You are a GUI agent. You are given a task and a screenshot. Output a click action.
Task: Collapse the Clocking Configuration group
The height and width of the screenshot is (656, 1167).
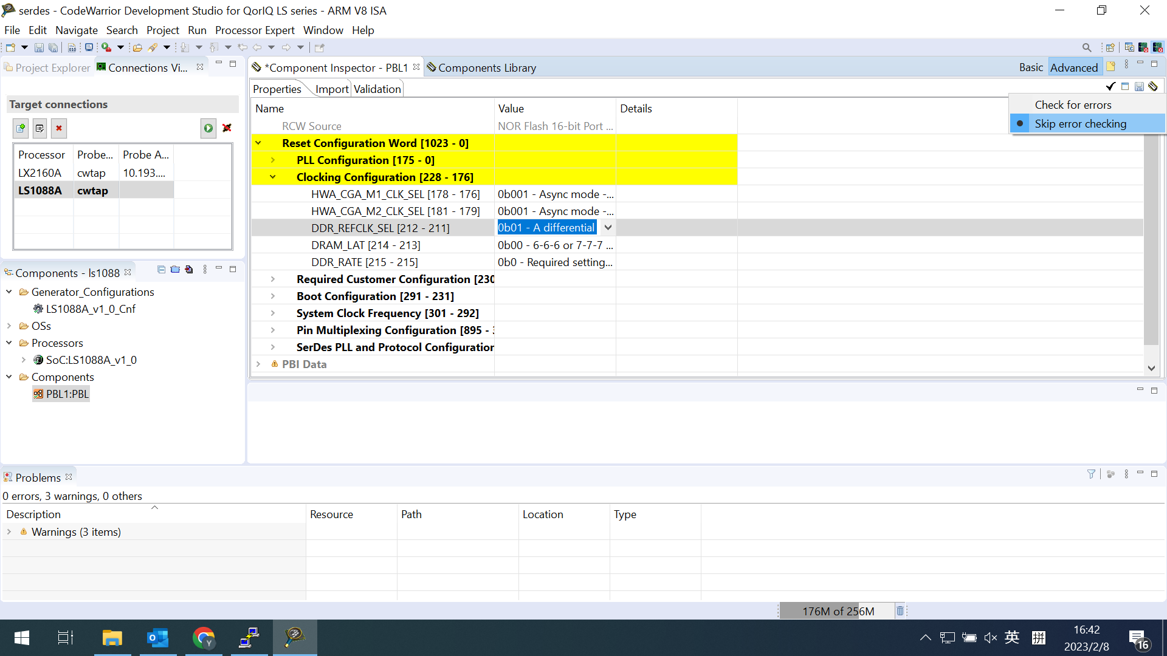273,177
